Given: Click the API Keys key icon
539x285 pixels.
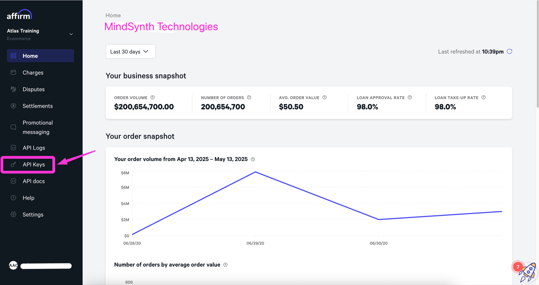Looking at the screenshot, I should click(13, 164).
